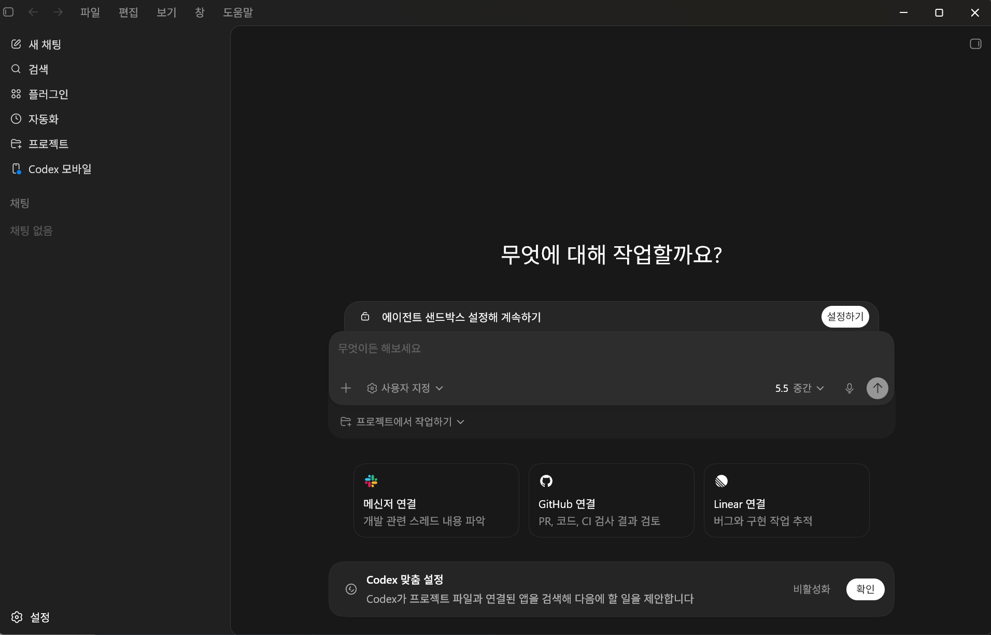Viewport: 991px width, 635px height.
Task: Click the GitHub logo icon
Action: [x=546, y=481]
